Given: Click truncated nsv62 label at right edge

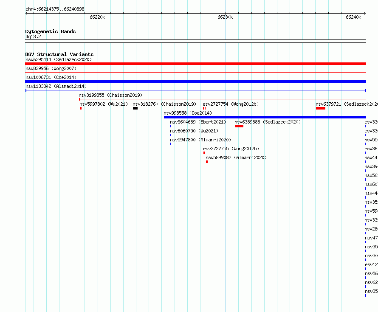Looking at the screenshot, I should [371, 282].
